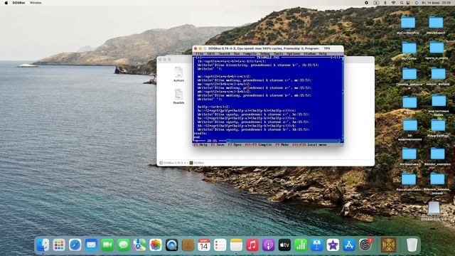The width and height of the screenshot is (455, 256).
Task: Open Safari from the Dock
Action: [x=75, y=245]
